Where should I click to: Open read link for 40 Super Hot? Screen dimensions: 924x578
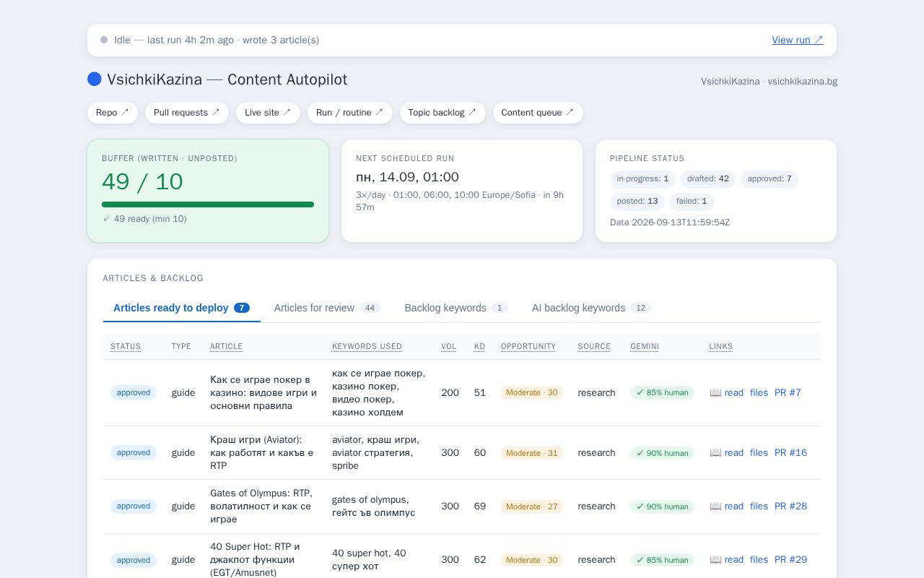click(x=727, y=560)
